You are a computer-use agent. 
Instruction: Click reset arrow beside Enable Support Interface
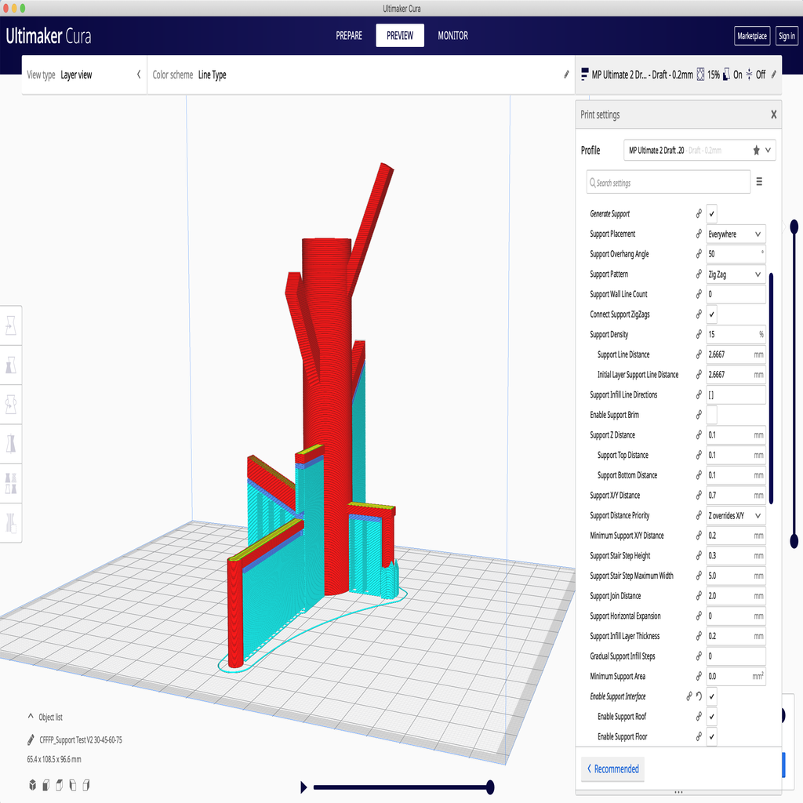tap(699, 696)
